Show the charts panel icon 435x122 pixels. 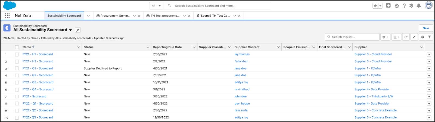[422, 37]
